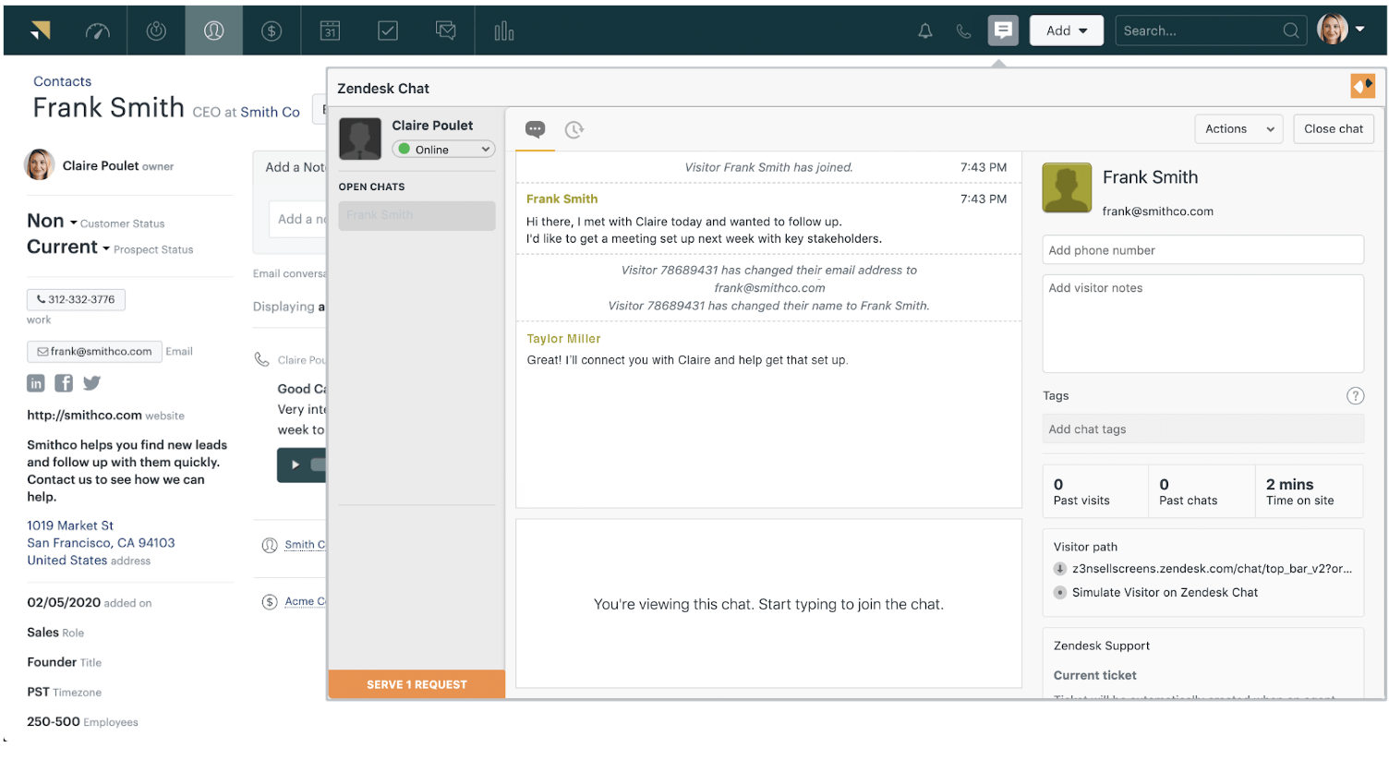Click the 2 mins Time on site stat
Screen dimensions: 1389x772
(1308, 491)
